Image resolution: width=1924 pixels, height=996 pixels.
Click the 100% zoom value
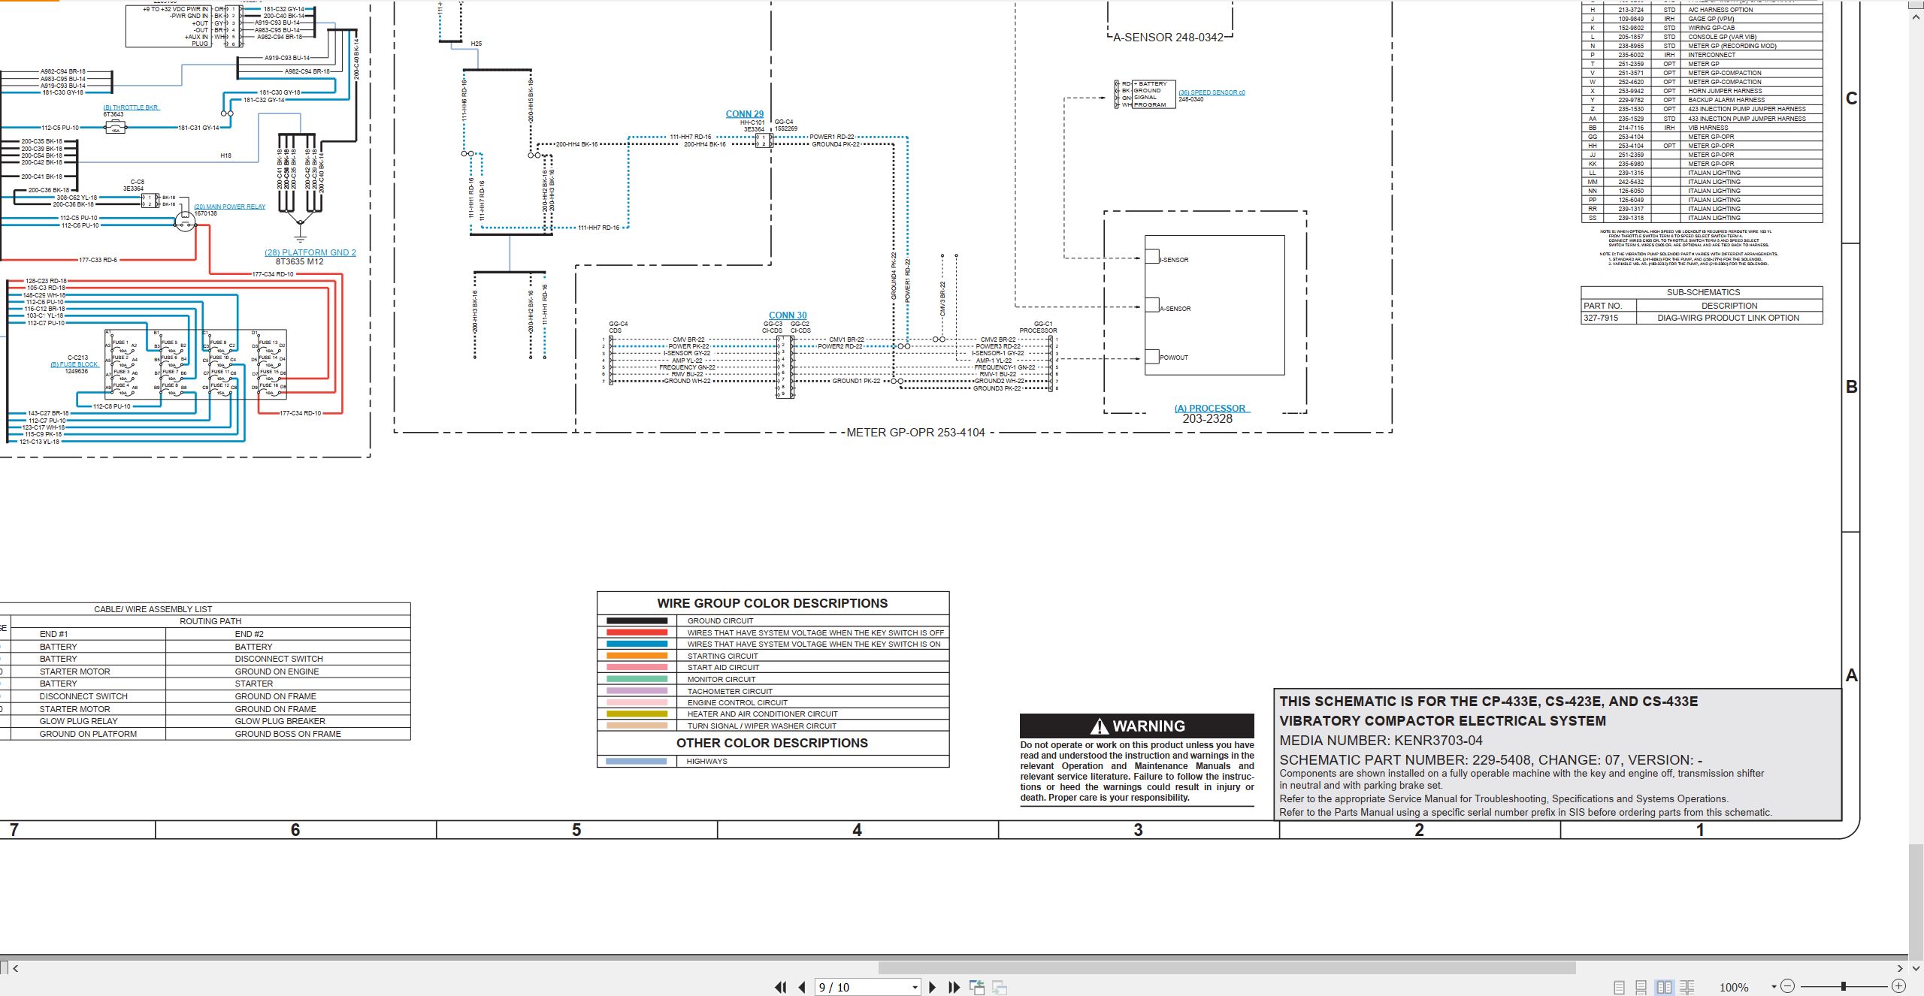pyautogui.click(x=1734, y=987)
